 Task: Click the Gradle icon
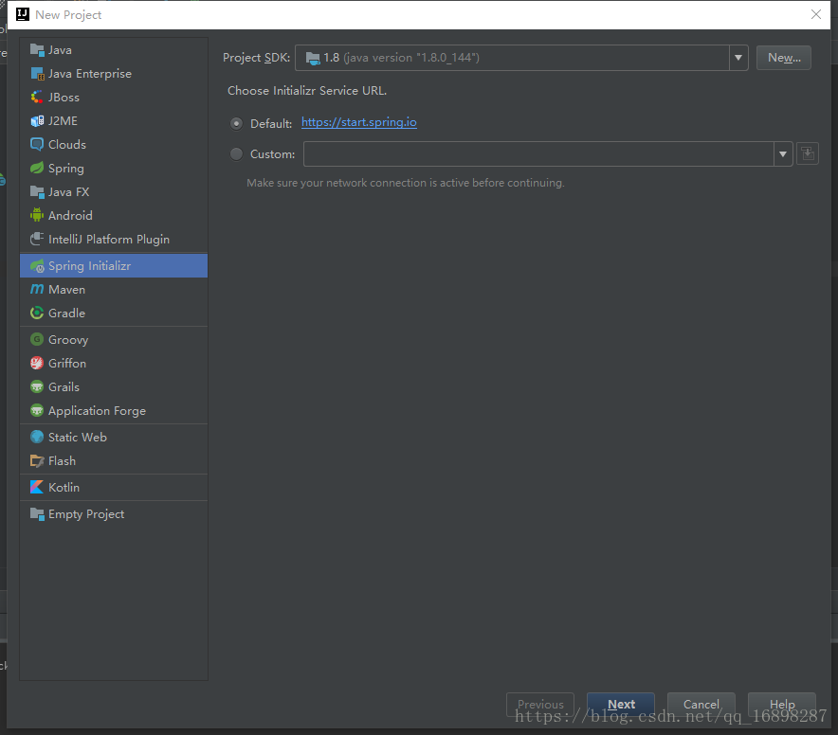(37, 313)
